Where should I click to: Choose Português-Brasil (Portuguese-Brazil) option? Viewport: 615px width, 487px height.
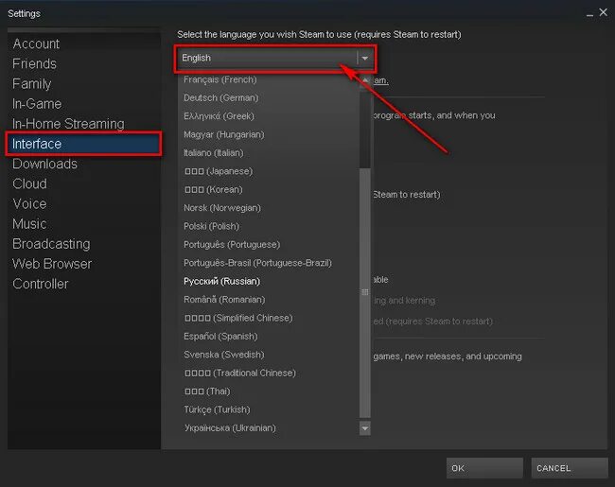tap(269, 263)
